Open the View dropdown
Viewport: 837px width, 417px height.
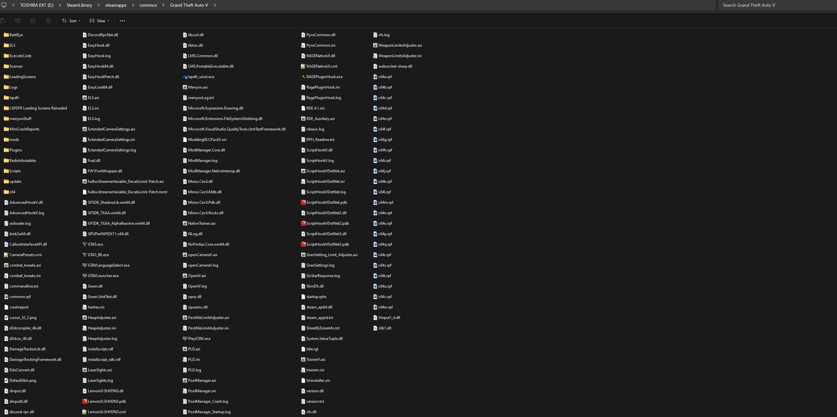click(99, 21)
